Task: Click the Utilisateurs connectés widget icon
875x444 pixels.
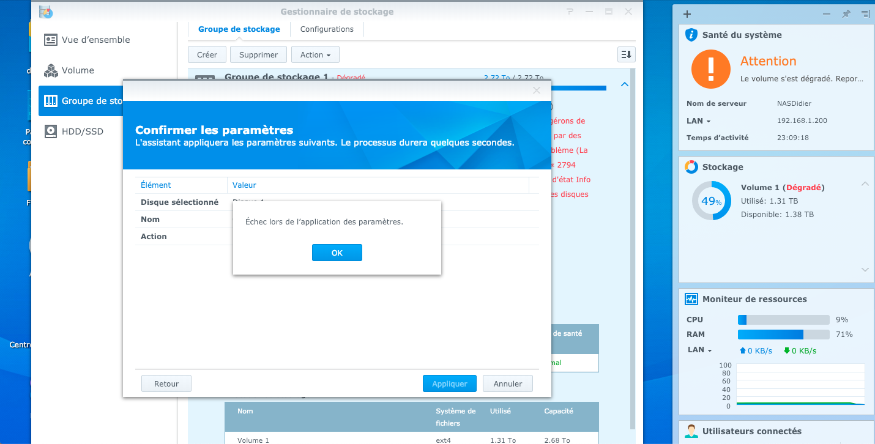Action: [691, 431]
